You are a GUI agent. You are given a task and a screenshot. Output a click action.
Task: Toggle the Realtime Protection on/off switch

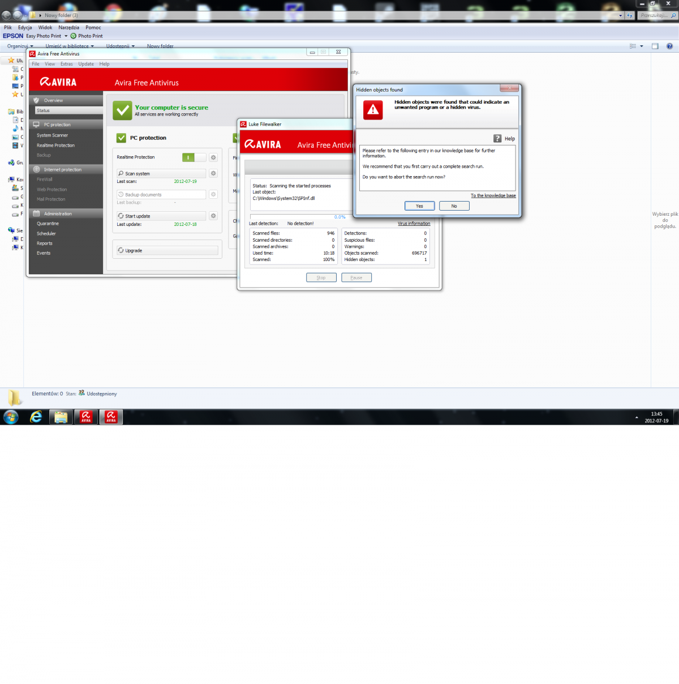coord(194,157)
